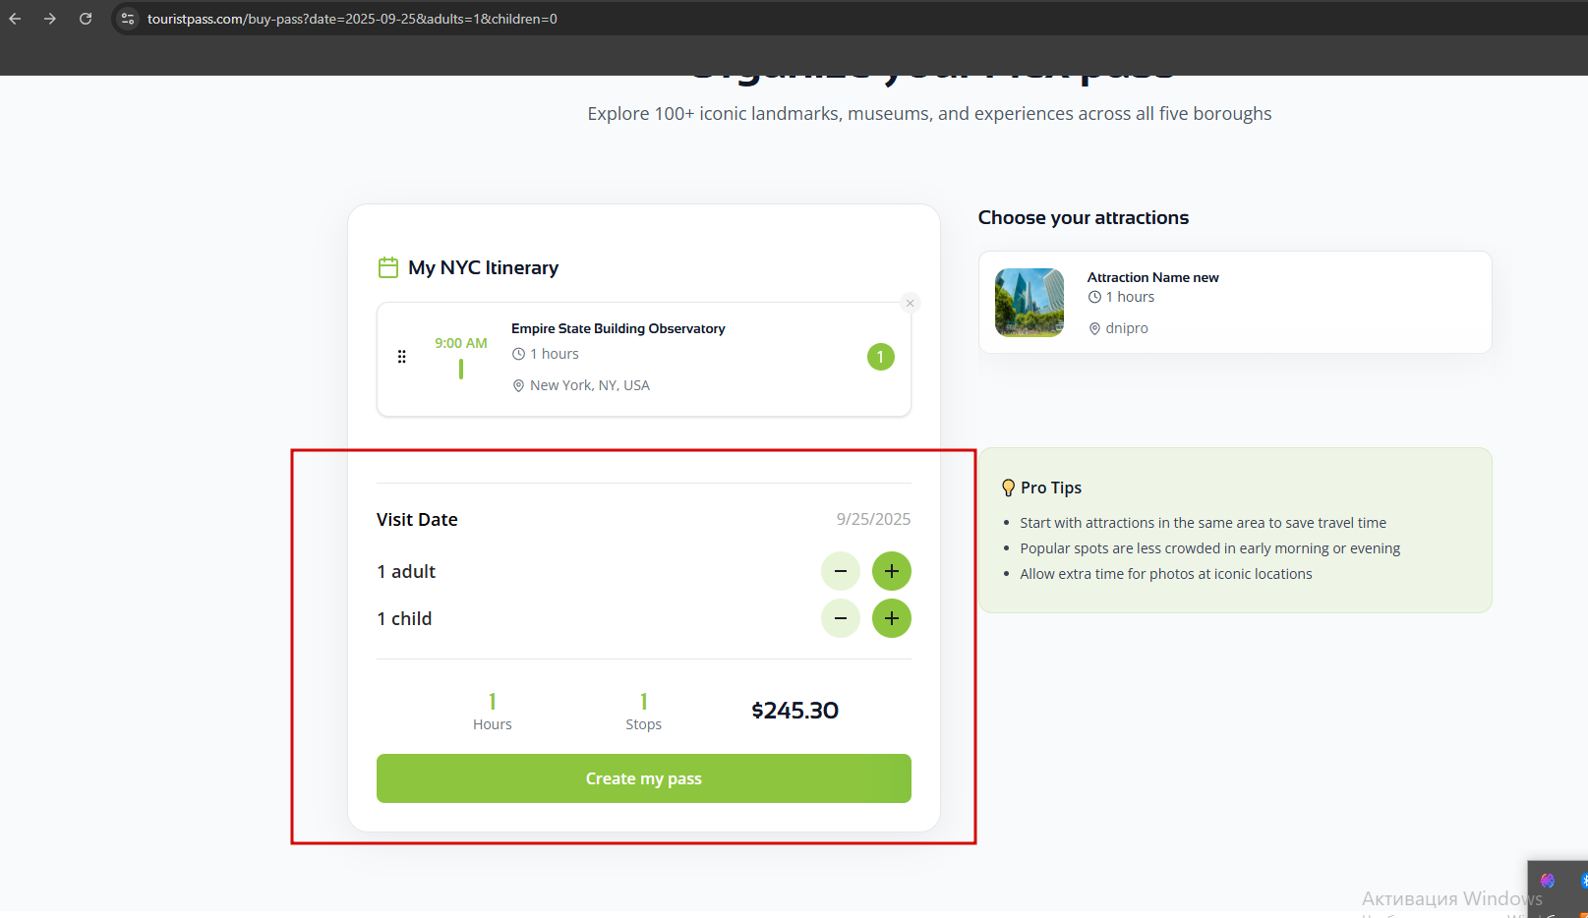Image resolution: width=1588 pixels, height=918 pixels.
Task: Click Empire State Building Observatory title
Action: coord(618,328)
